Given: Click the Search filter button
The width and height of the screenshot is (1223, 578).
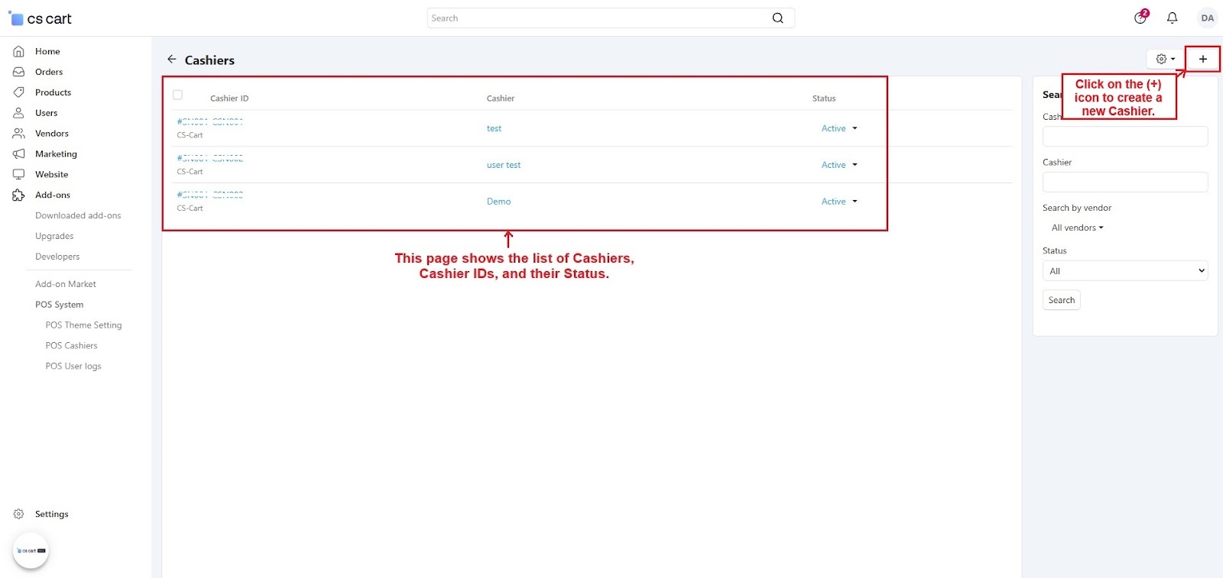Looking at the screenshot, I should tap(1061, 300).
